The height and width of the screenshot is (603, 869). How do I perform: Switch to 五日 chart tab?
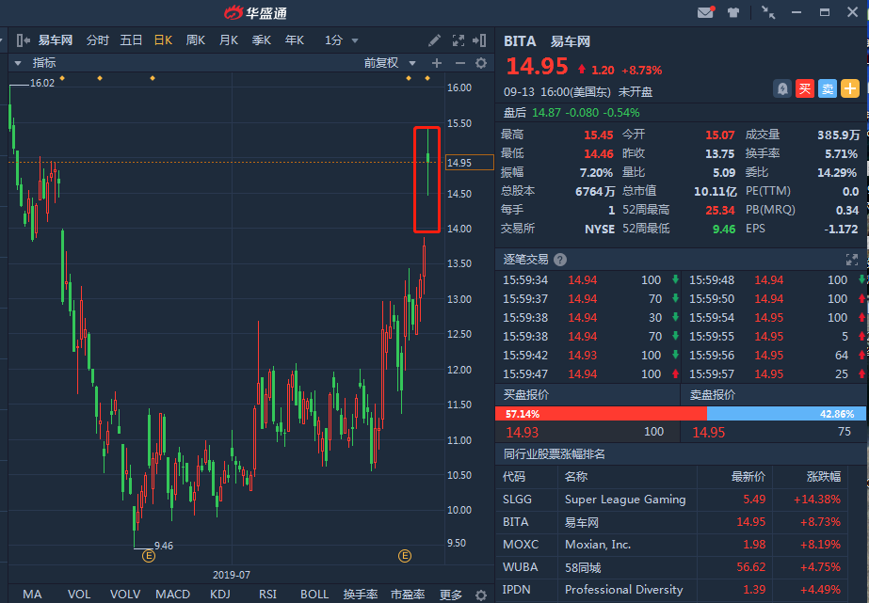click(132, 40)
